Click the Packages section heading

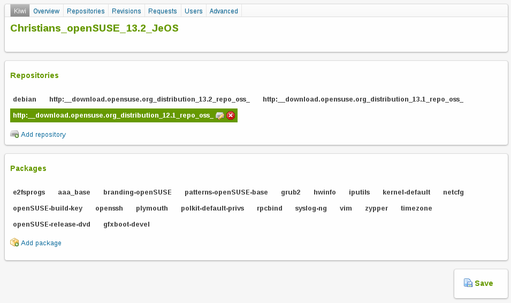pyautogui.click(x=28, y=168)
